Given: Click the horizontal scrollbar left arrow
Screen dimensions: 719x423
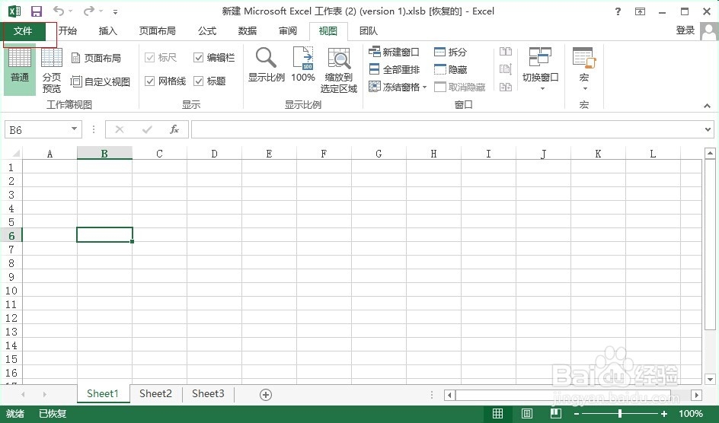Looking at the screenshot, I should [450, 395].
